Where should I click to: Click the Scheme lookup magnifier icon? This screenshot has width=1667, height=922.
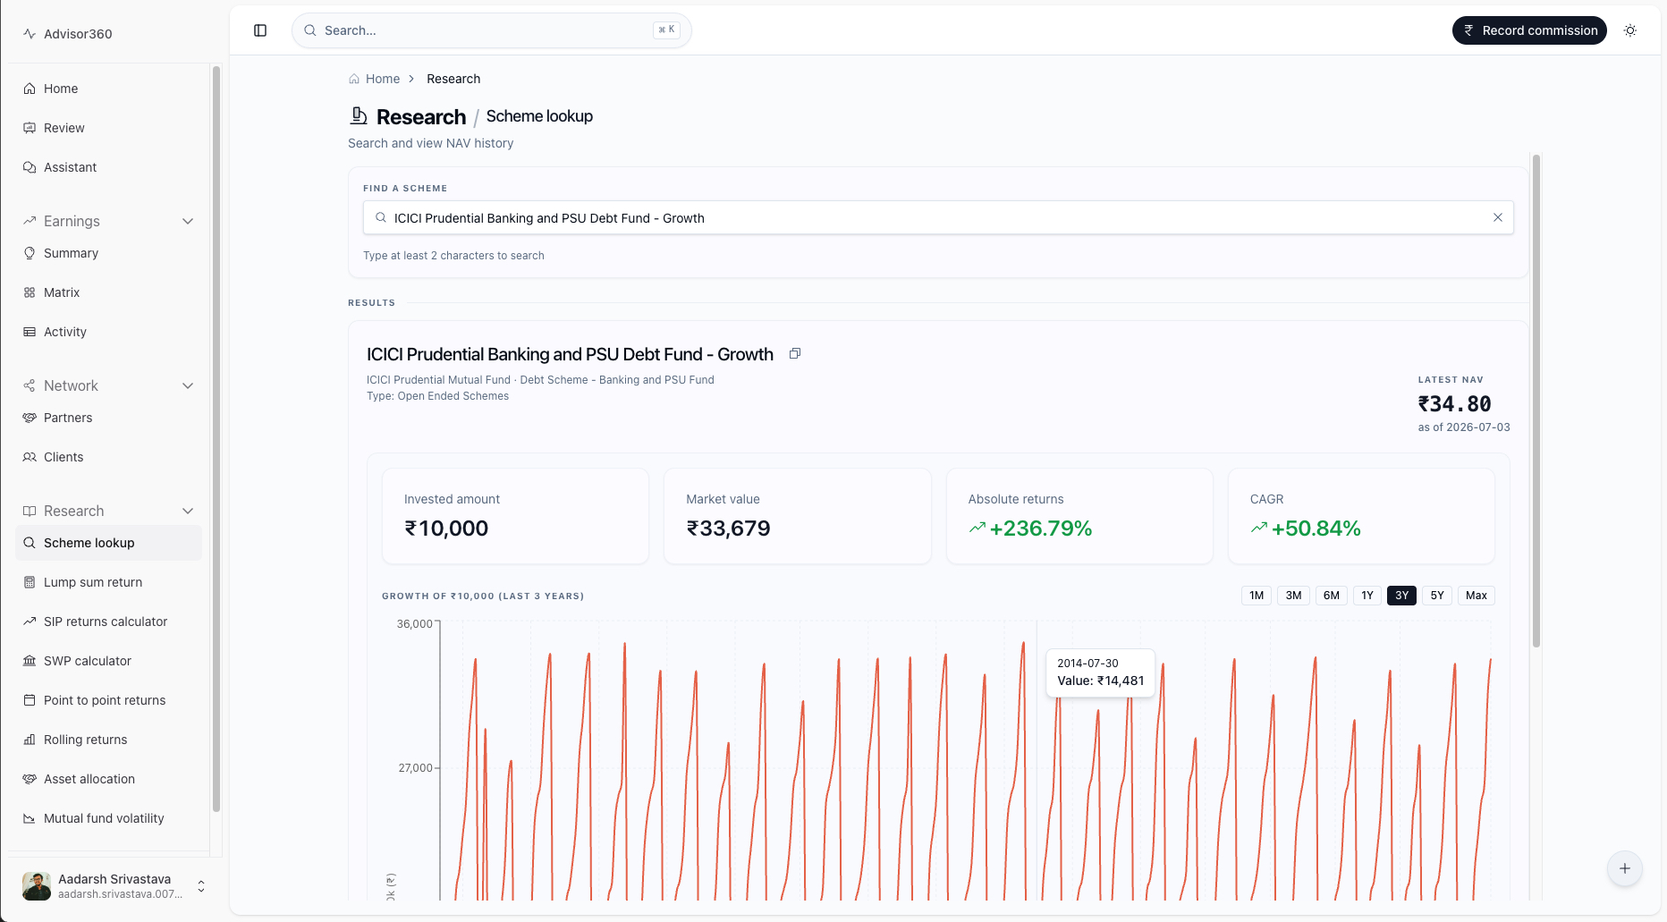pos(30,543)
